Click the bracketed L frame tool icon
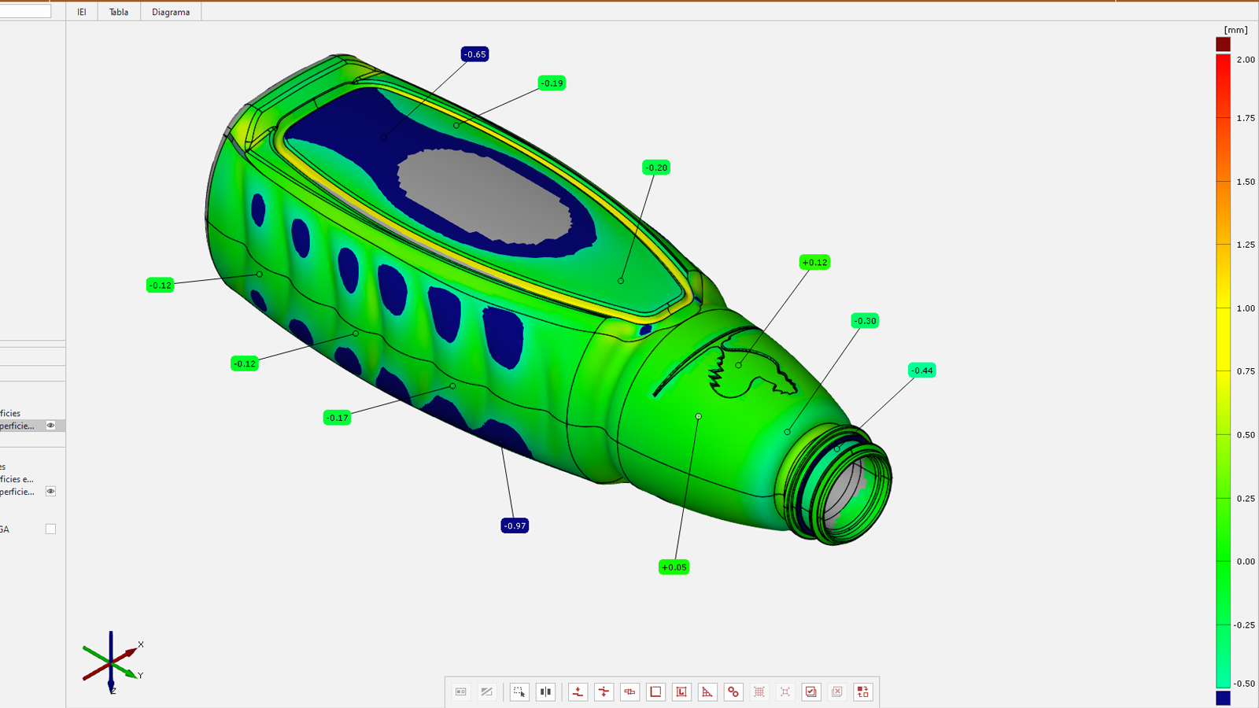 [681, 692]
